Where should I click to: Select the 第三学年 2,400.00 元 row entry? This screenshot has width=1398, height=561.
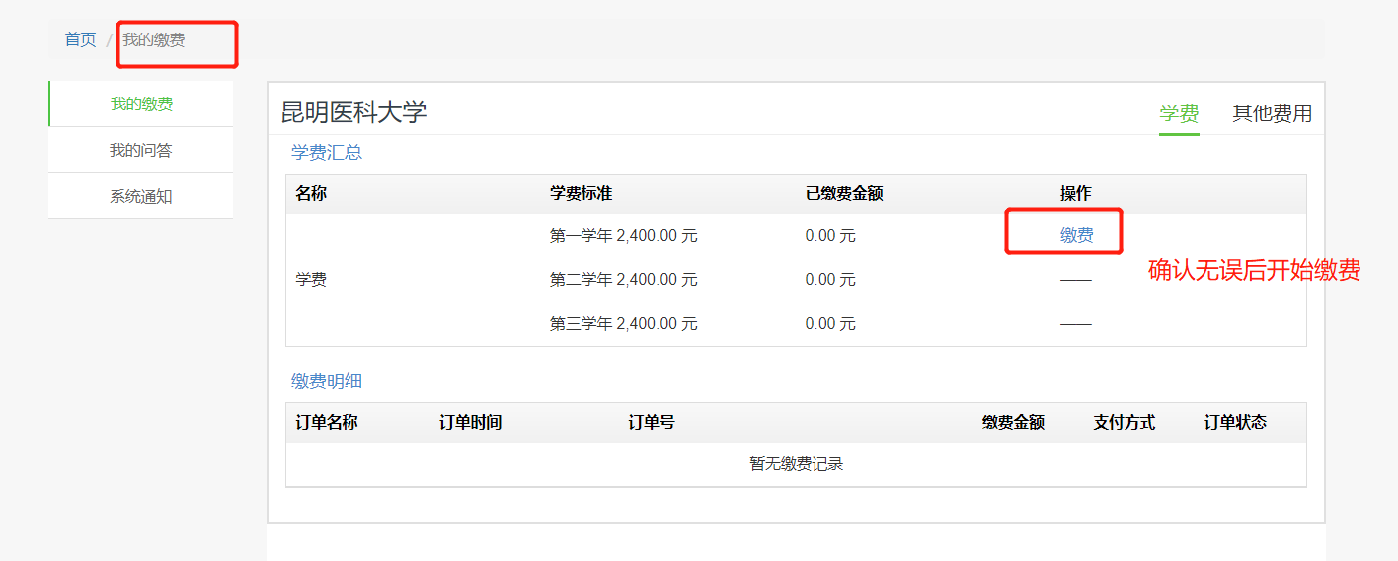pyautogui.click(x=623, y=324)
